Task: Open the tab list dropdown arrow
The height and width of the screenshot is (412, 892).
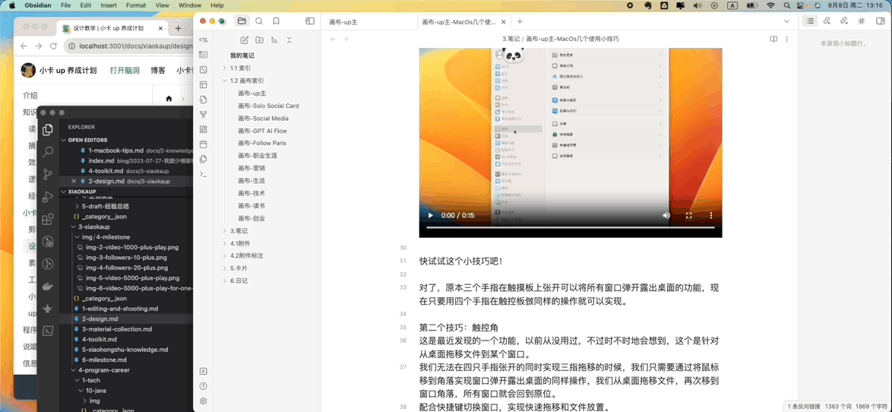Action: [x=786, y=21]
